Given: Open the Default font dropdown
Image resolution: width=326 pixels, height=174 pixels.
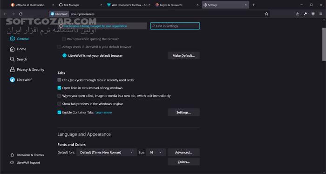Looking at the screenshot, I should coord(107,153).
